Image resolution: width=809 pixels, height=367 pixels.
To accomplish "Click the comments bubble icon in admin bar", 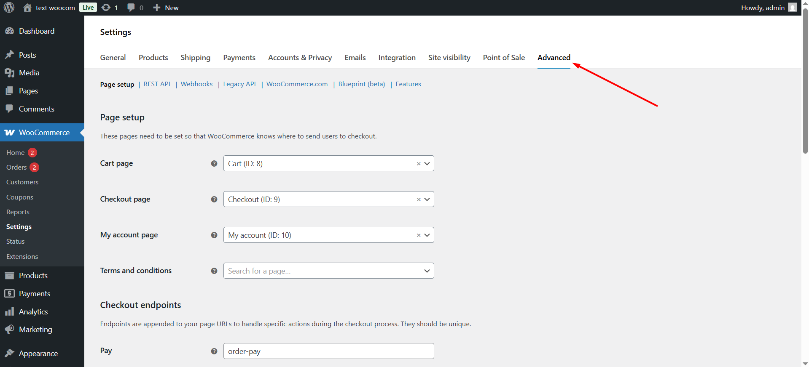I will click(131, 8).
